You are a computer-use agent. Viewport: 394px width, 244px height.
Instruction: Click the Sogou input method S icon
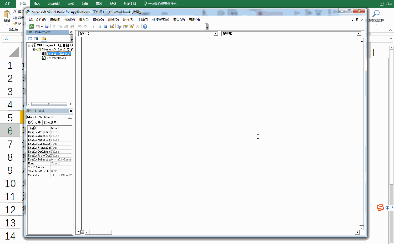(380, 207)
